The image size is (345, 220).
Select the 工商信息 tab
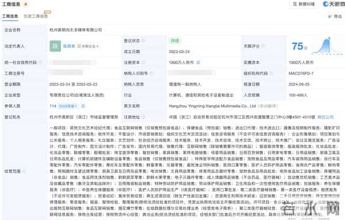10,16
